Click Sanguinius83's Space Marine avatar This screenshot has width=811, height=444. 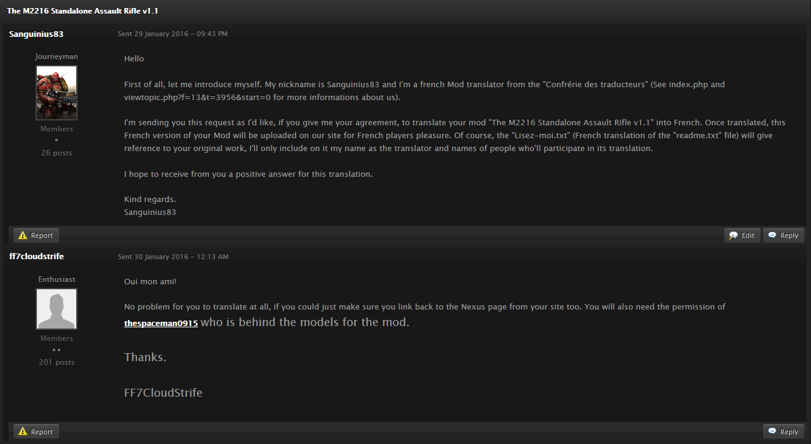[57, 93]
